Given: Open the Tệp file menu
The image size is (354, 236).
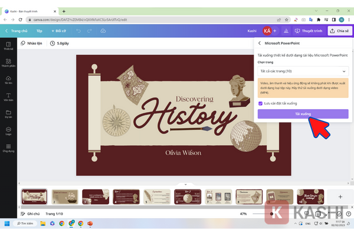Looking at the screenshot, I should pyautogui.click(x=40, y=31).
